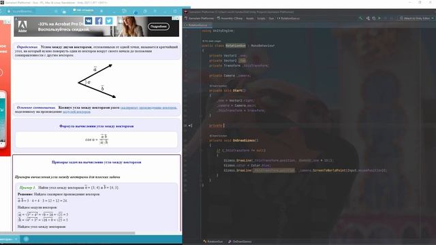Click the Gun breadcrumb in Rider

271,18
